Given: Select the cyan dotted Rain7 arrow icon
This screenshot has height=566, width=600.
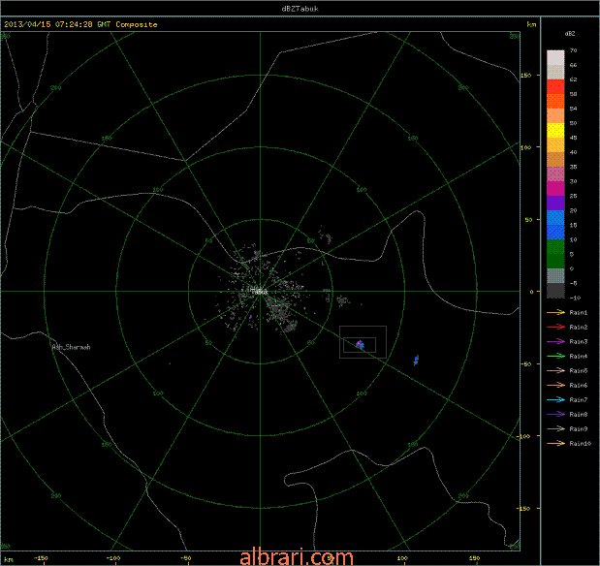Looking at the screenshot, I should [556, 399].
